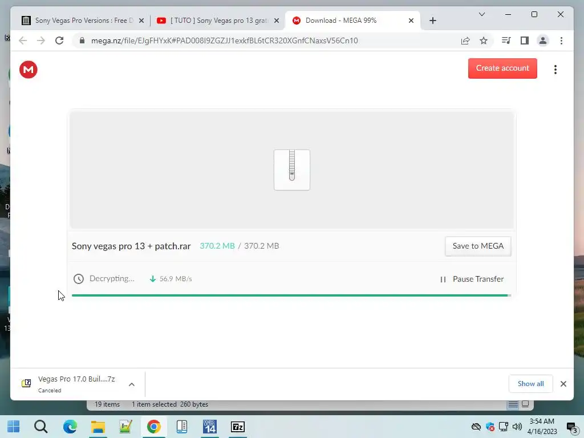Click the clock icon next to Decrypting
Viewport: 584px width, 438px height.
79,278
